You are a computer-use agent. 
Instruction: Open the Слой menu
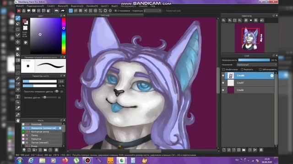(51, 6)
